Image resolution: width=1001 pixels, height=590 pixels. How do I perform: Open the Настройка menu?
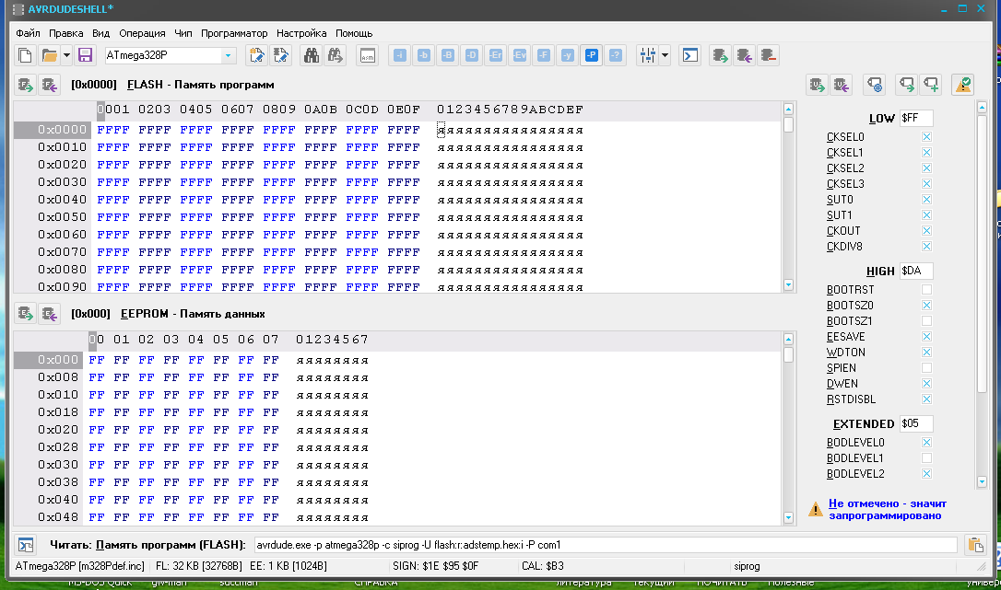tap(301, 33)
